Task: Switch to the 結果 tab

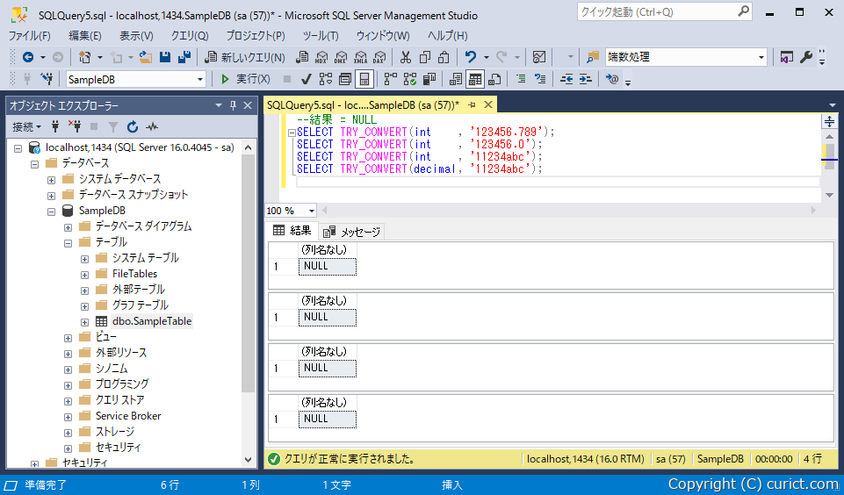Action: 292,231
